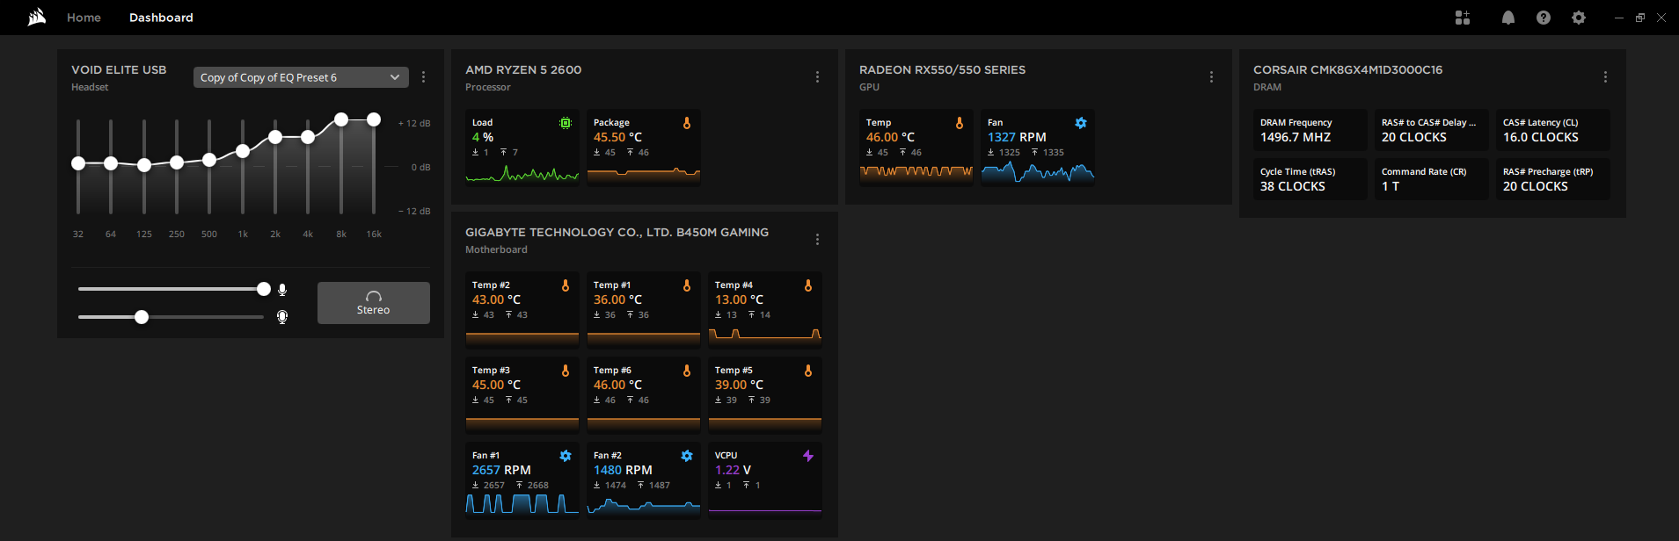Click the RAS# to CAS# Delay tile
This screenshot has width=1679, height=541.
click(1432, 130)
